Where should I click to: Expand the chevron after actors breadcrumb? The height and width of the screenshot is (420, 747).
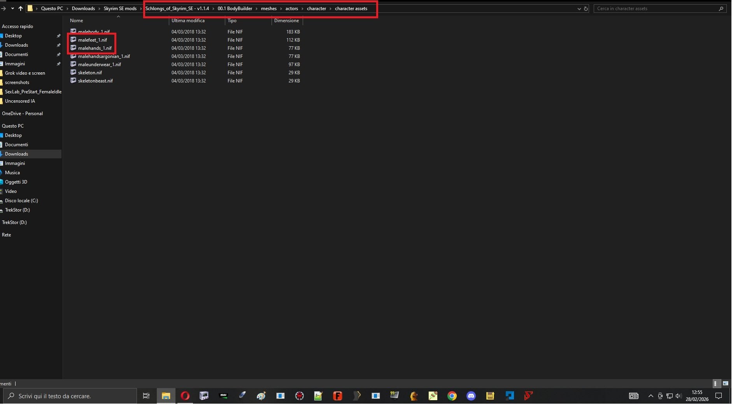302,9
